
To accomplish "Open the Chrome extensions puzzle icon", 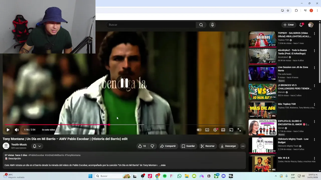I will pos(296,10).
